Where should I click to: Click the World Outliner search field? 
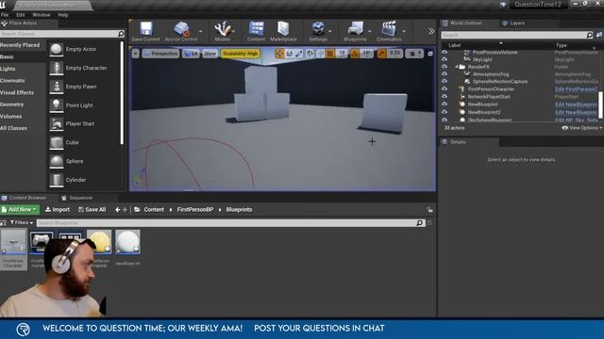(x=517, y=35)
